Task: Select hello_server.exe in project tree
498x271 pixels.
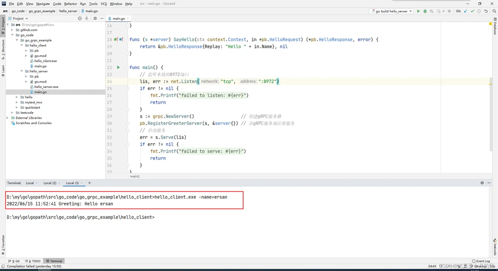Action: click(x=46, y=87)
